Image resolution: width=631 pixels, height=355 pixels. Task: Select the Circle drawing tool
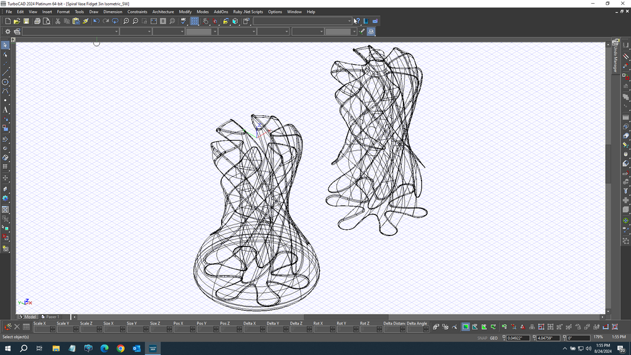(5, 82)
